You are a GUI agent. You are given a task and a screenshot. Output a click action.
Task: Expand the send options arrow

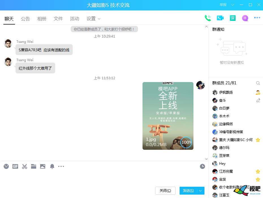pos(201,191)
